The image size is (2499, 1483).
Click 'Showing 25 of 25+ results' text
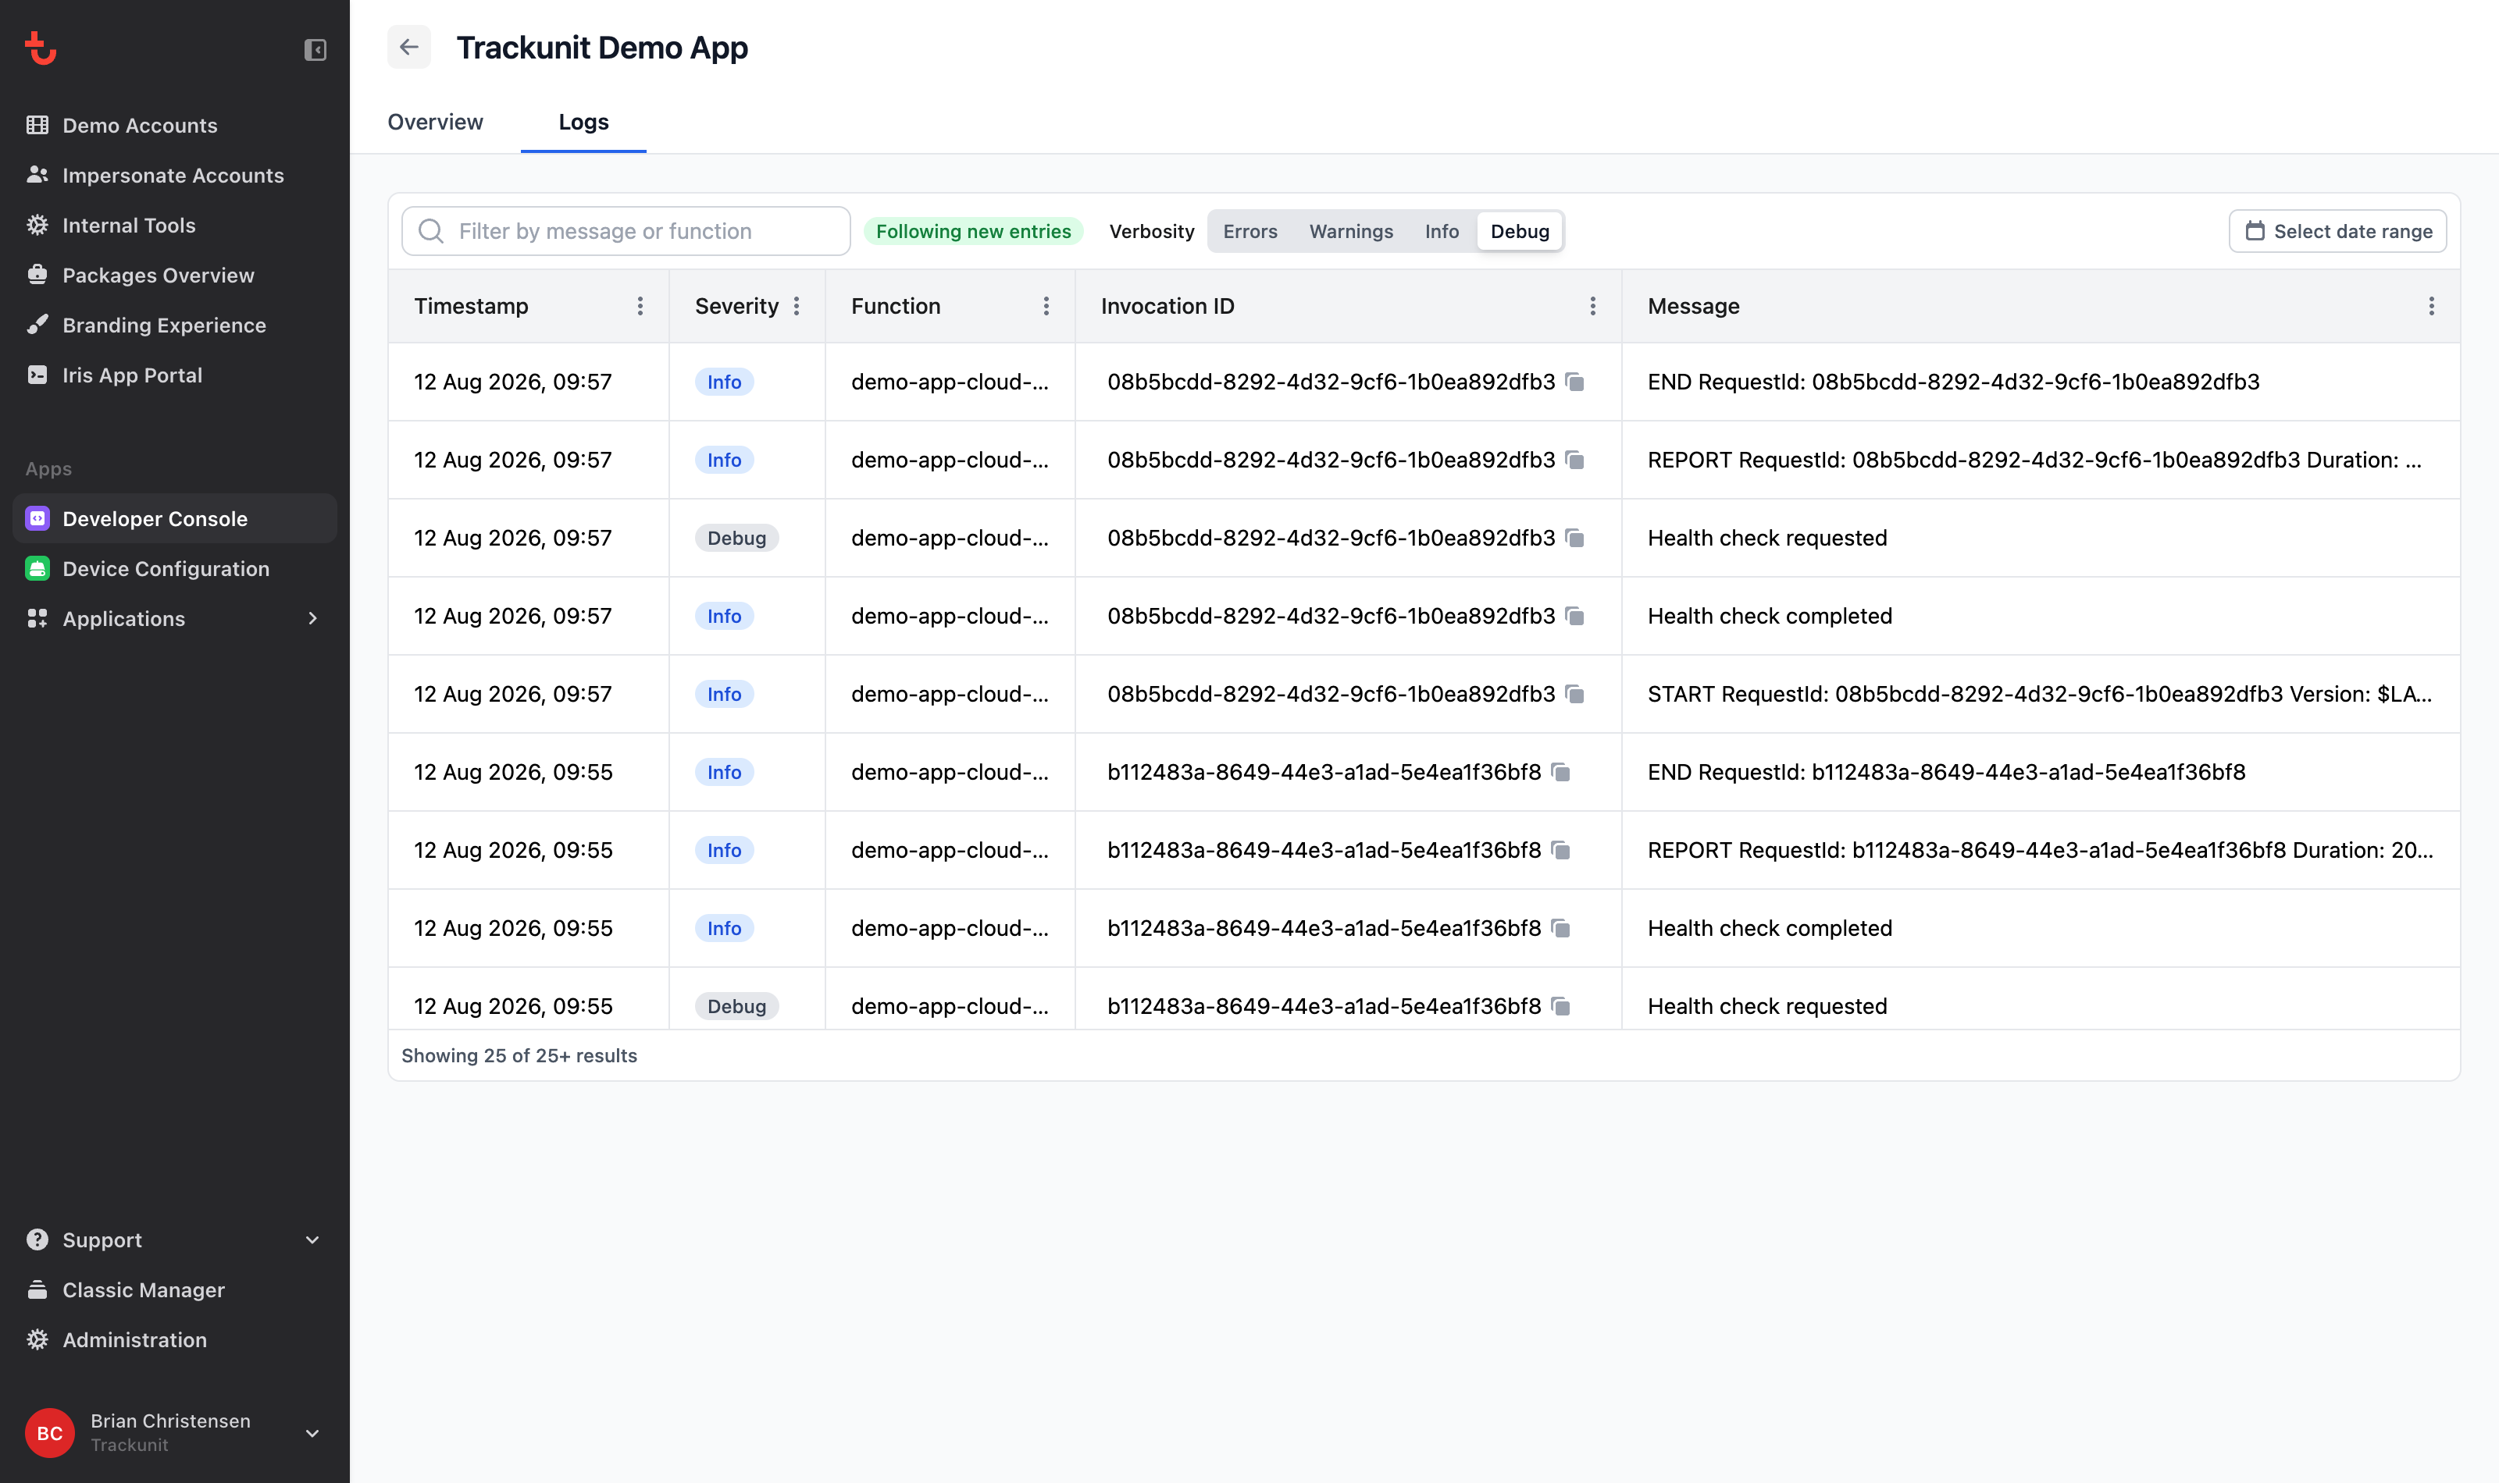pyautogui.click(x=519, y=1055)
